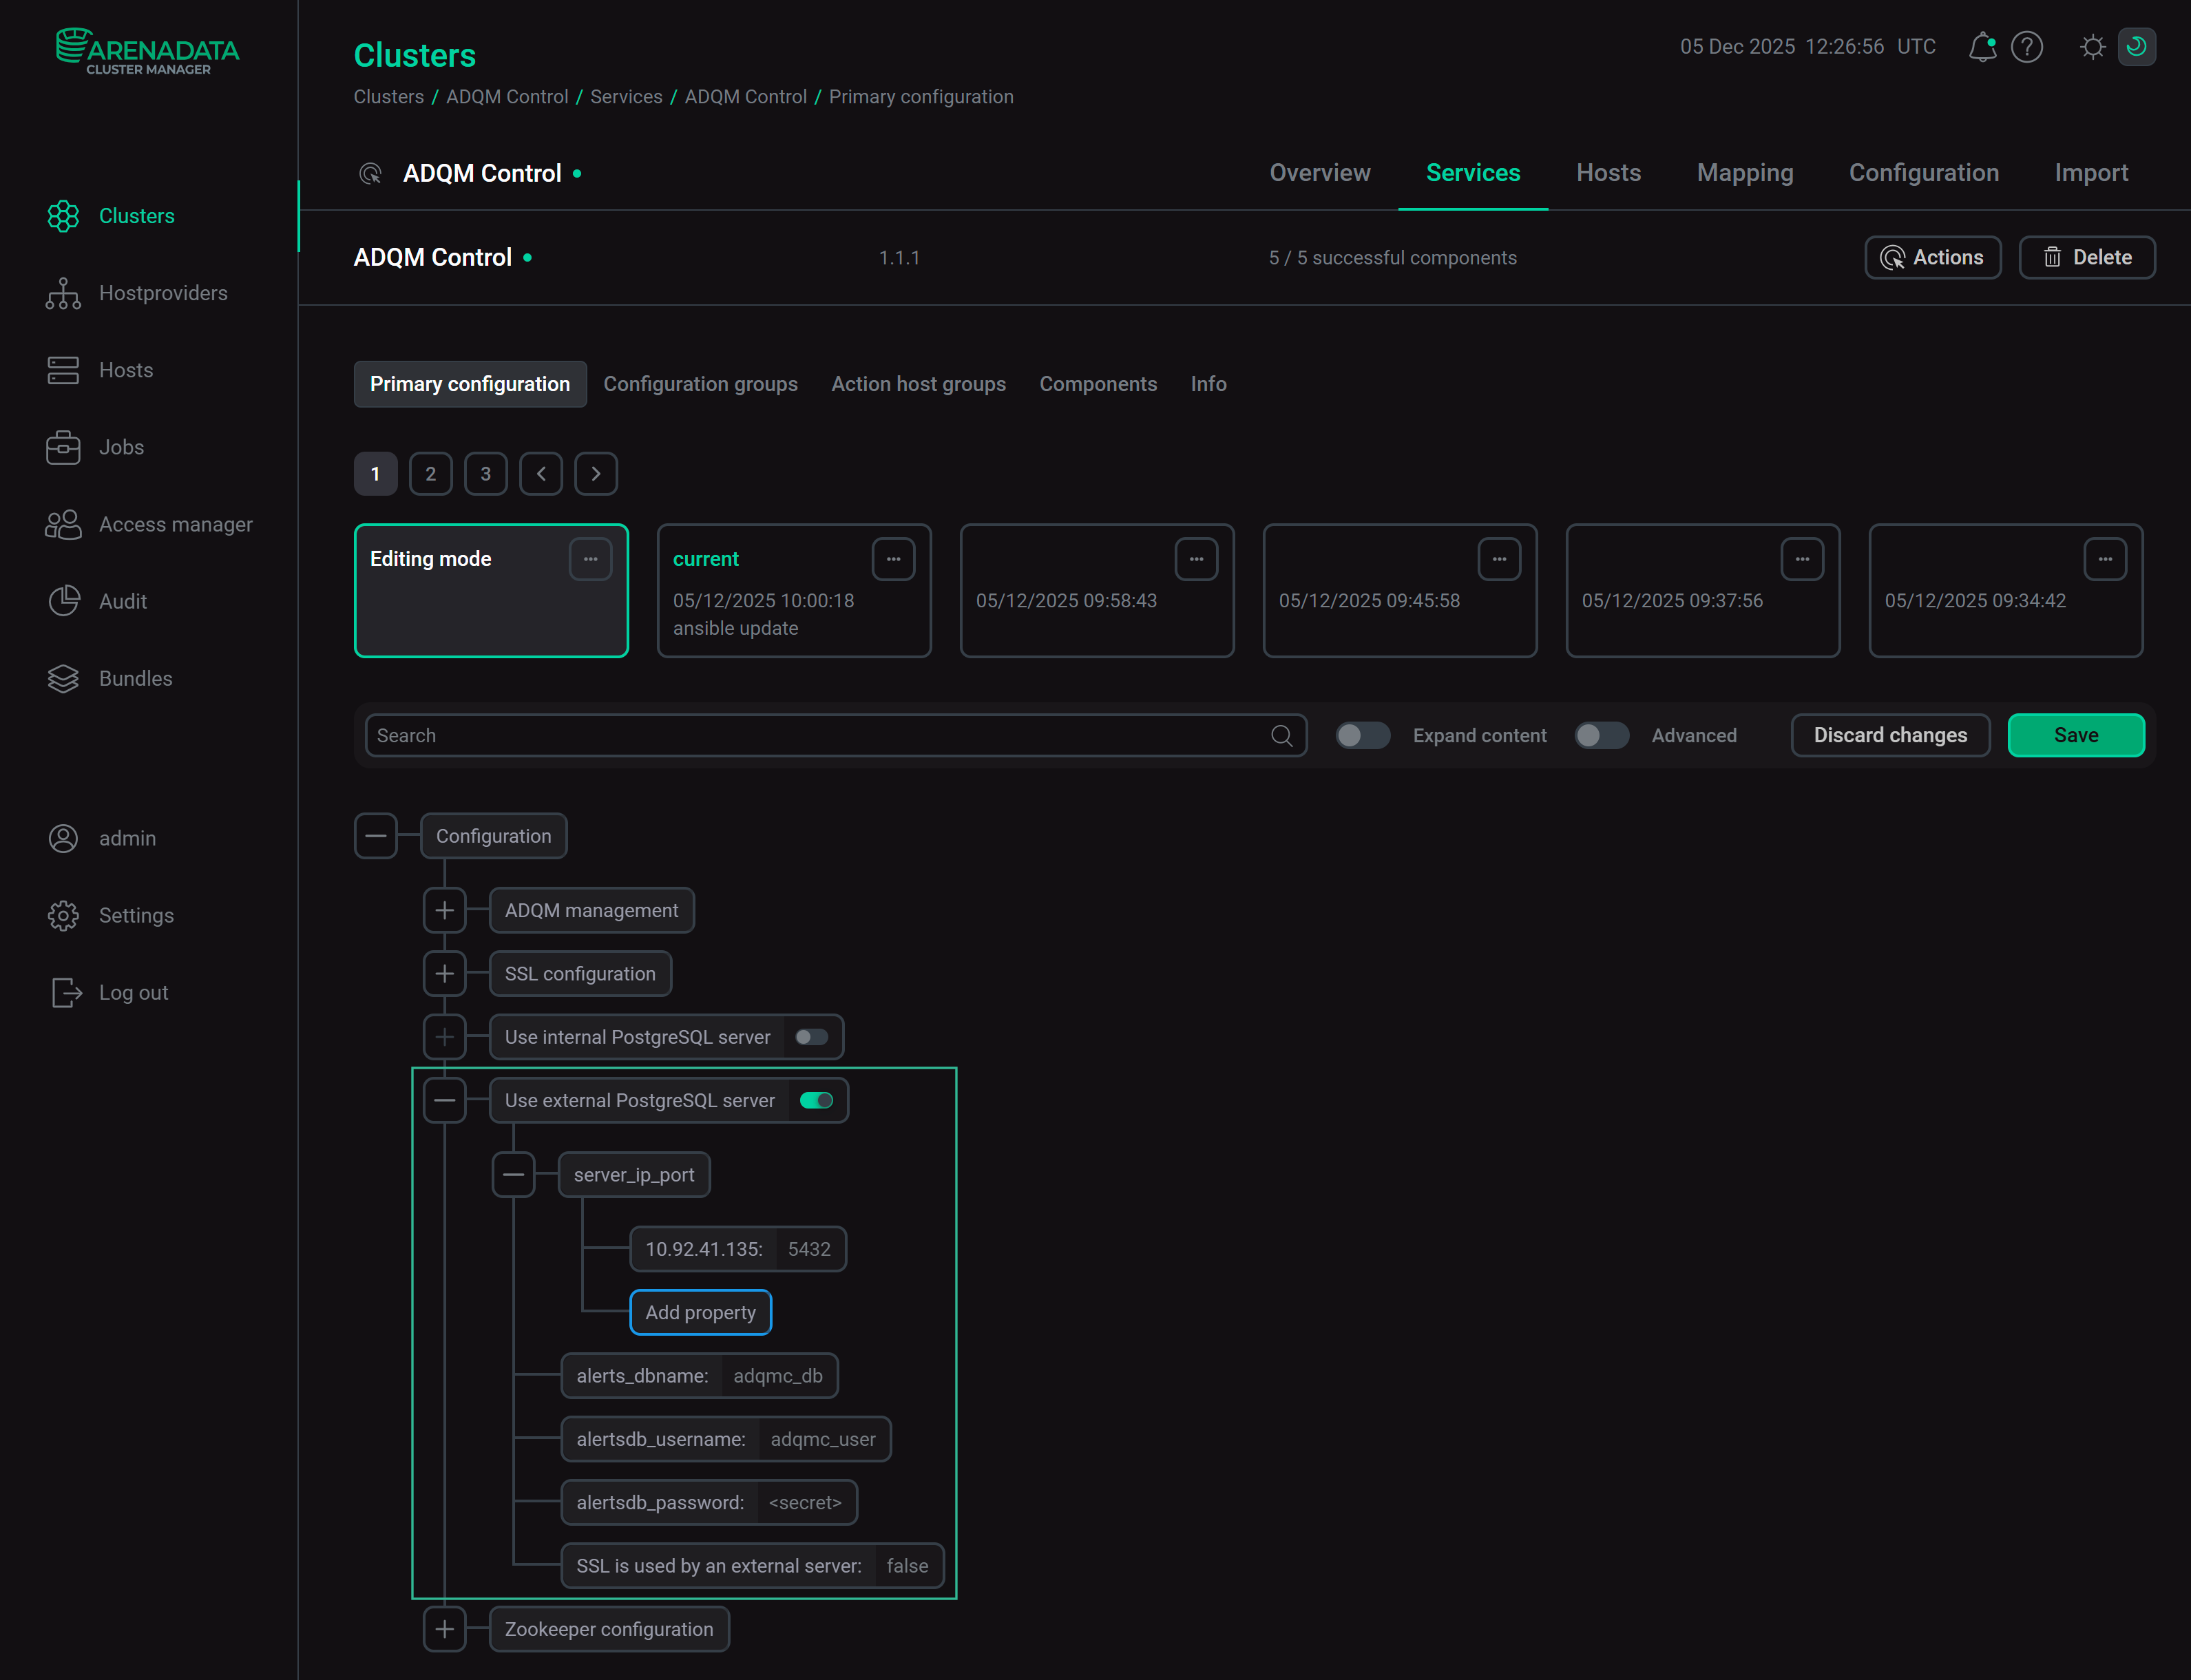Expand the ADQM management node
Screen dimensions: 2191x1680
pos(444,910)
